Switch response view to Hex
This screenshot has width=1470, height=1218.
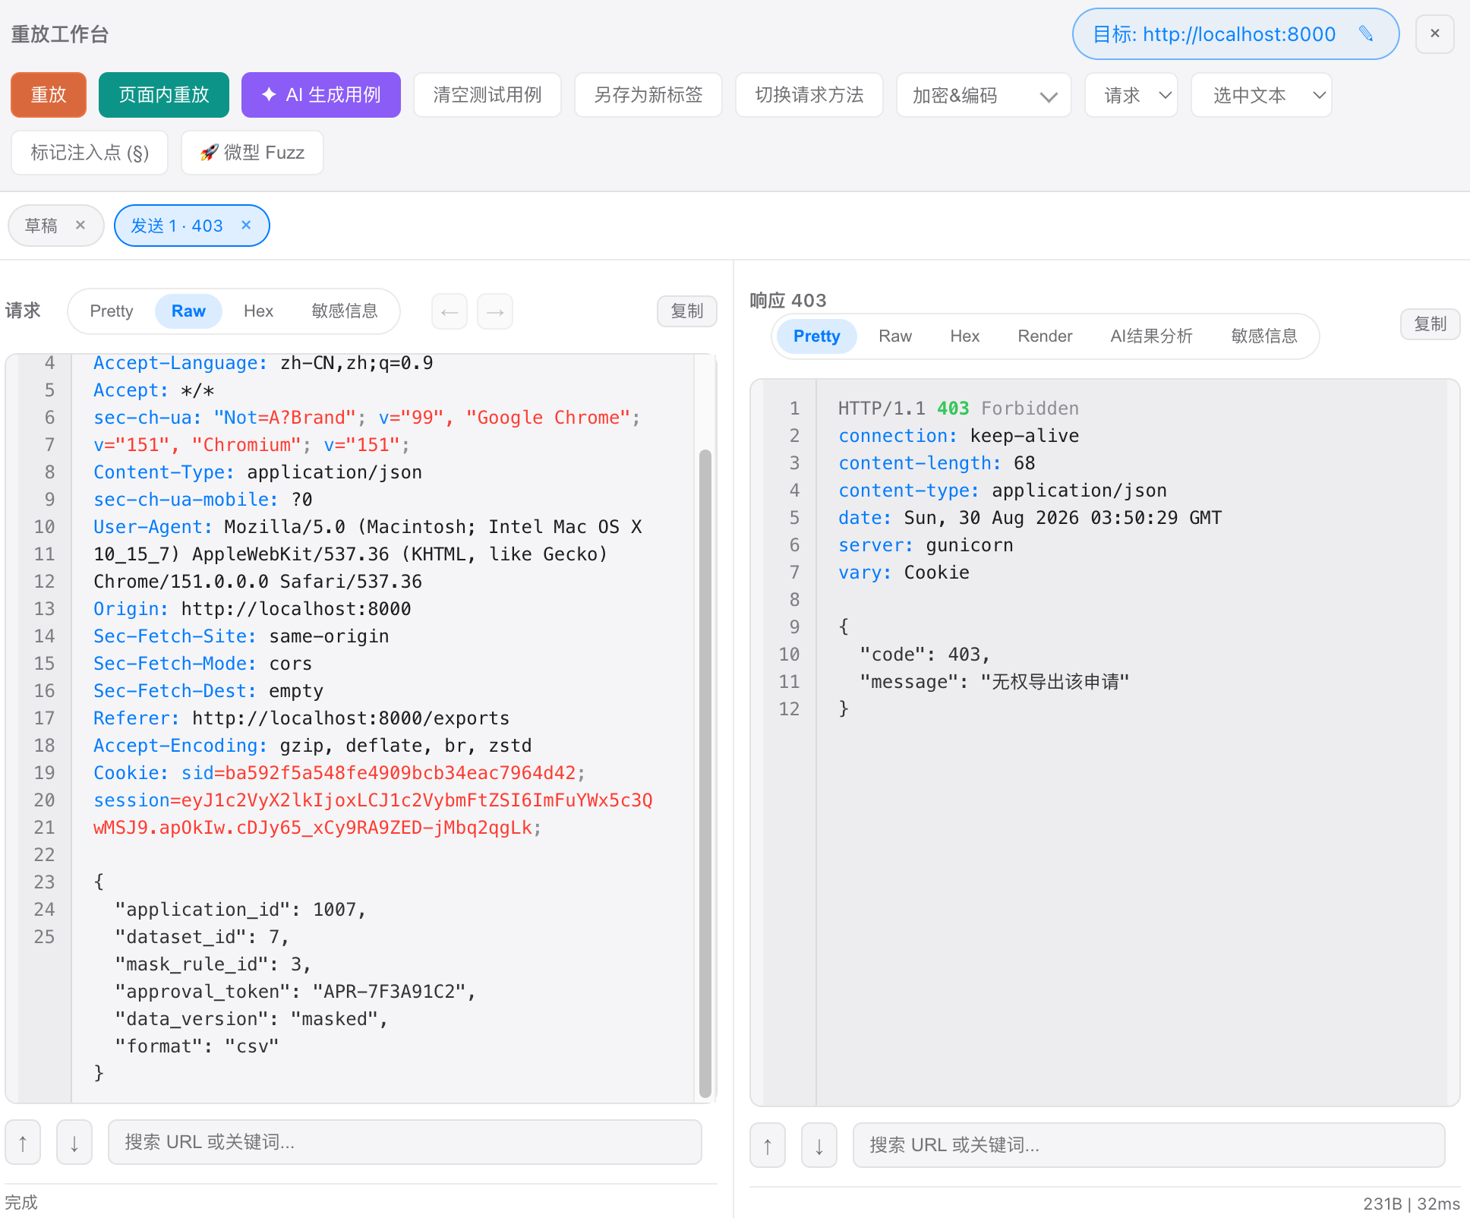pos(965,336)
